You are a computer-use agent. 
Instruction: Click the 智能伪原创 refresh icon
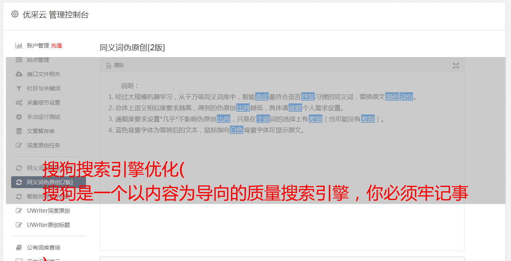click(x=19, y=196)
